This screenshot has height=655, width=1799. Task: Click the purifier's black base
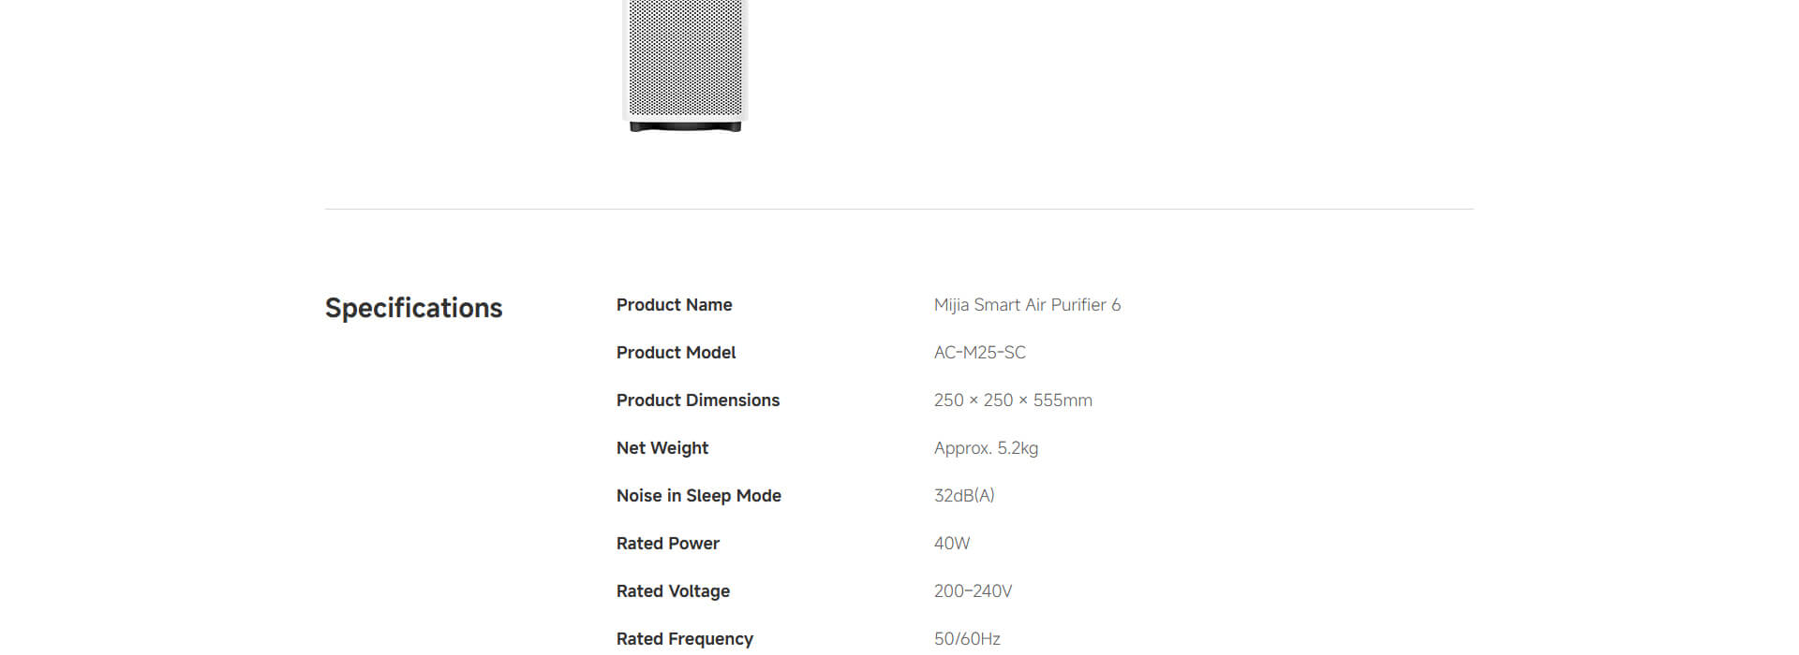(685, 126)
